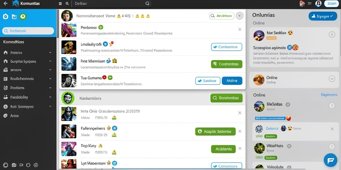Click the Ssgan button at top right
341x170 pixels.
click(332, 3)
